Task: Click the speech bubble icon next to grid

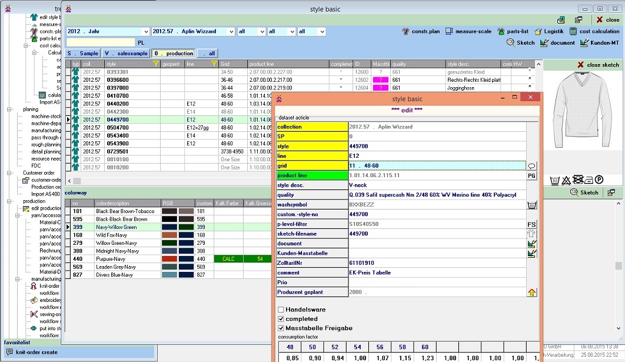Action: click(x=531, y=166)
